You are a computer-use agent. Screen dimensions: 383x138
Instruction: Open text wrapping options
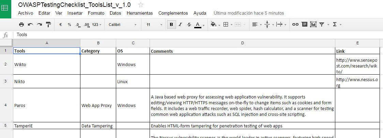click(x=279, y=25)
